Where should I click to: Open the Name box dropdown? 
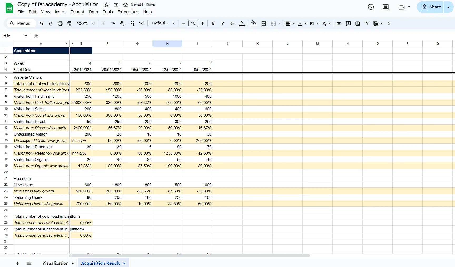click(x=26, y=36)
